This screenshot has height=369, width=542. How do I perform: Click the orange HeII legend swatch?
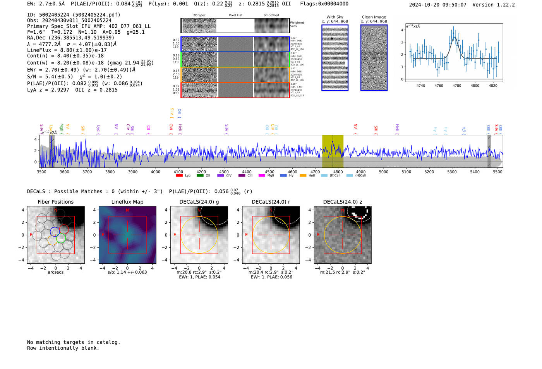coord(303,175)
